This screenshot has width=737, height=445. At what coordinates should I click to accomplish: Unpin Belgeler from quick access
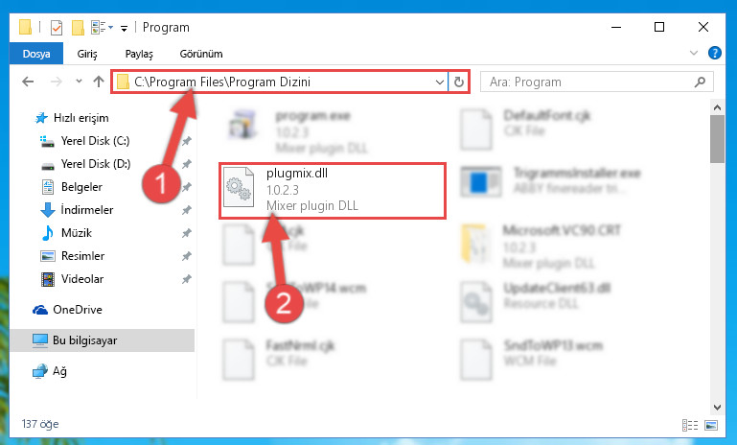[x=187, y=187]
